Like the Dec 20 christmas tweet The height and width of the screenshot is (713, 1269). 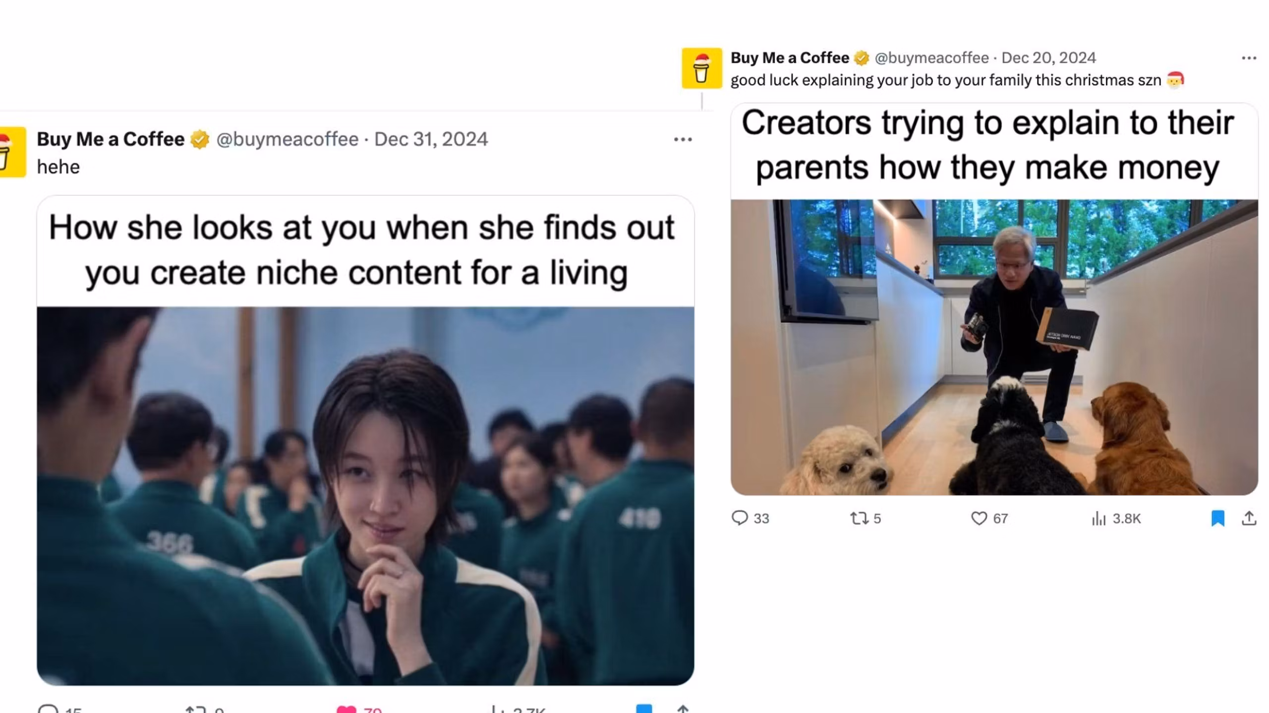click(x=989, y=518)
